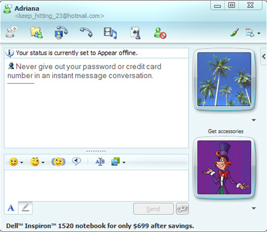Change color scheme with paintbrush icon
Screen dimensions: 267x232
coord(235,32)
